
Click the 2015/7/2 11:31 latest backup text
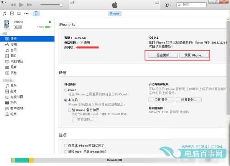[x=169, y=112]
